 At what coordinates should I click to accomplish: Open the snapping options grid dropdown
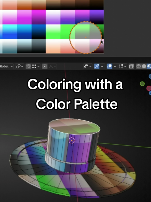[36, 66]
